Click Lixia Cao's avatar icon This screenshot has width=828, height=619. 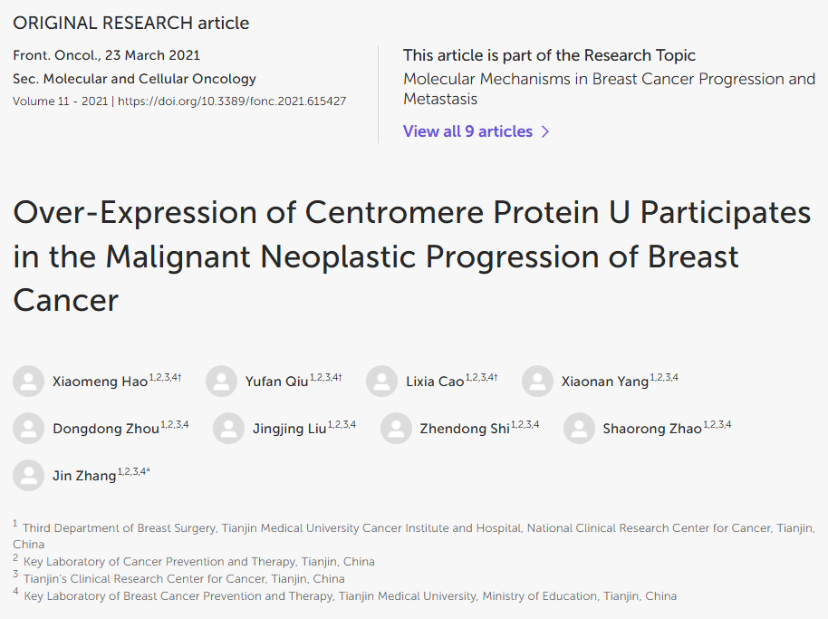(x=381, y=382)
